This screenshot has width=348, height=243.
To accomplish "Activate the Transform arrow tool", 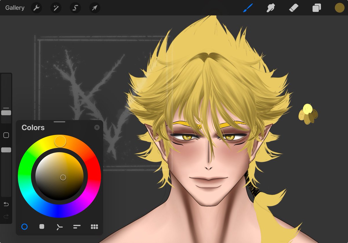I will 95,8.
